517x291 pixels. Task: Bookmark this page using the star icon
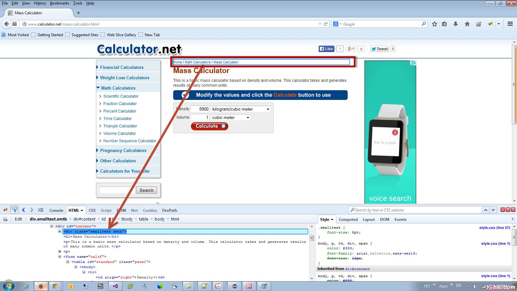(x=434, y=24)
